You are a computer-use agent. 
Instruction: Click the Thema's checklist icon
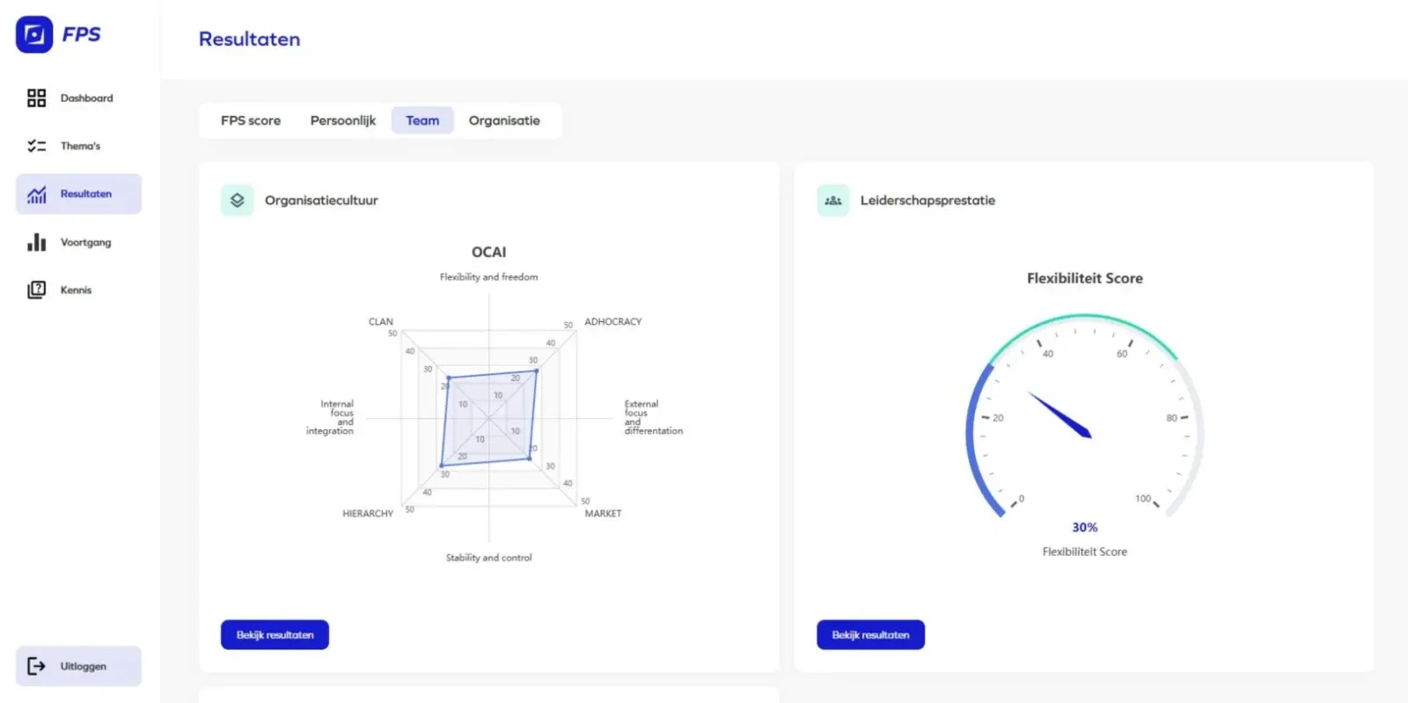36,146
